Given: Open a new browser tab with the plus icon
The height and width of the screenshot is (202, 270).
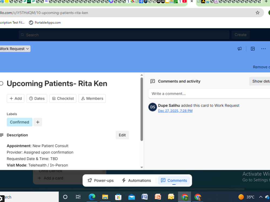Looking at the screenshot, I should 266,1.
